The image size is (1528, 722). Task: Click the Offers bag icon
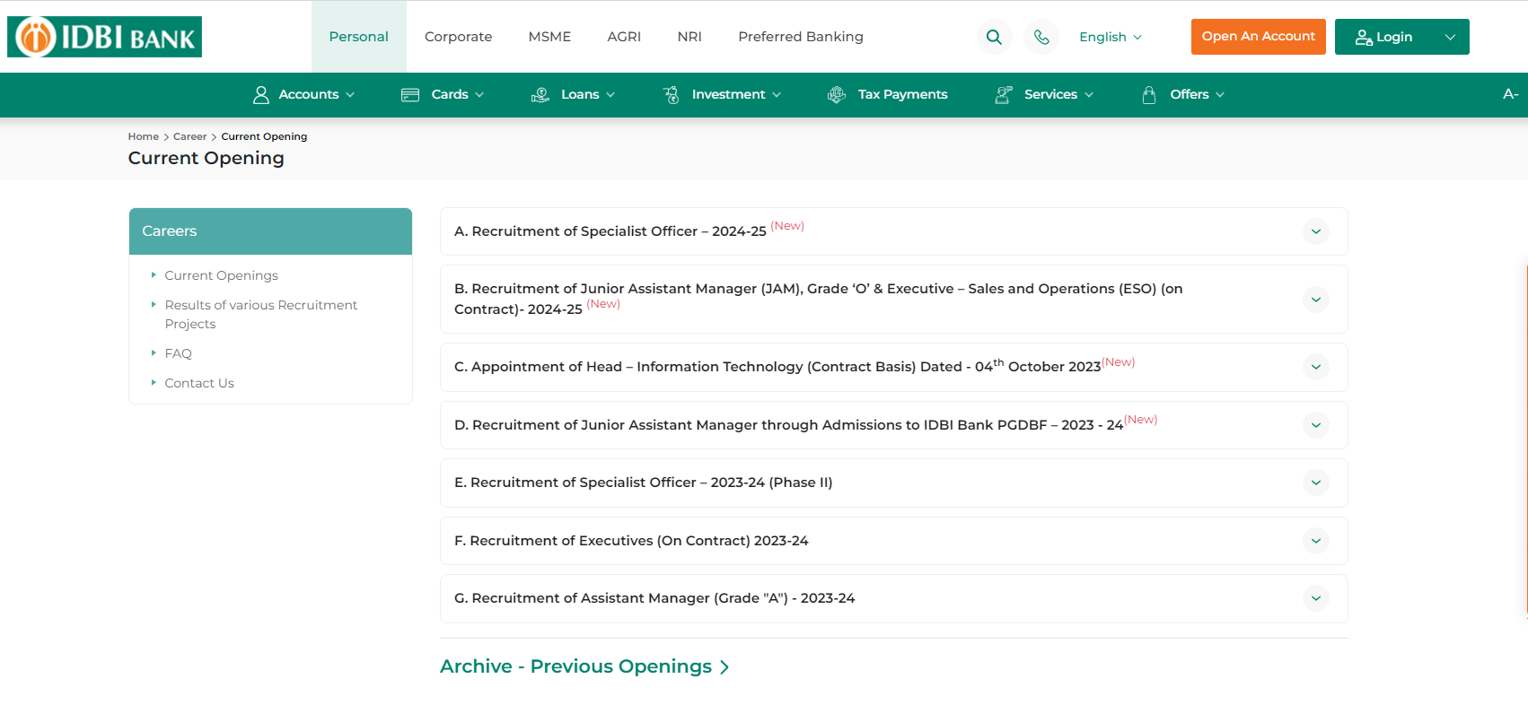(x=1149, y=94)
